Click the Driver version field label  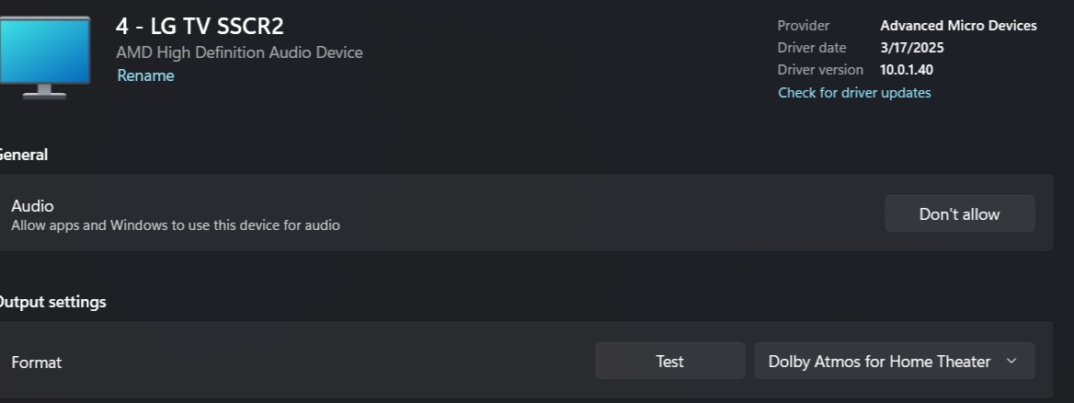[x=820, y=70]
